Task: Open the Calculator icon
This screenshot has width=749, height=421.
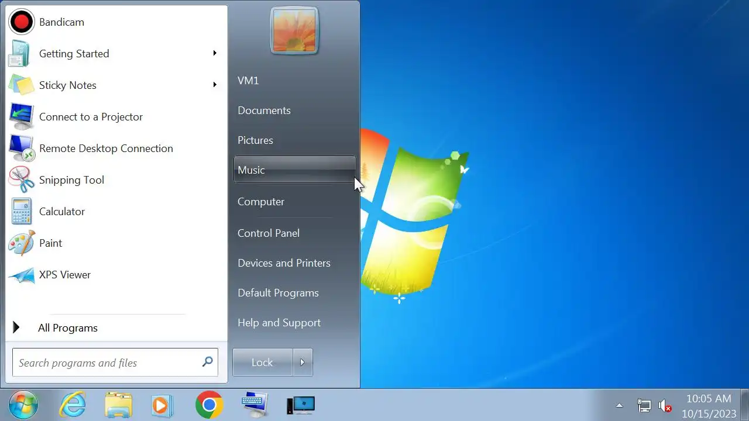Action: [22, 212]
